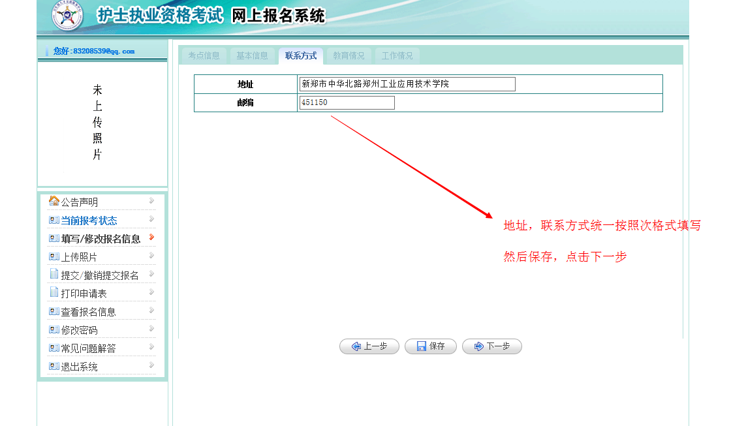Click the floppy disk icon on 保存 button
The height and width of the screenshot is (426, 746).
422,346
